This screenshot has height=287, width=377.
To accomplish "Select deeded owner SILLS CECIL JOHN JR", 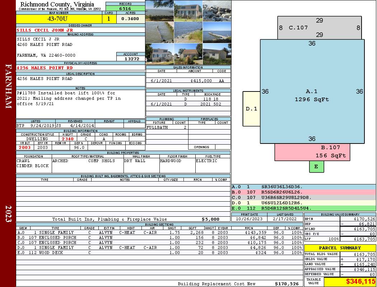I will [45, 30].
